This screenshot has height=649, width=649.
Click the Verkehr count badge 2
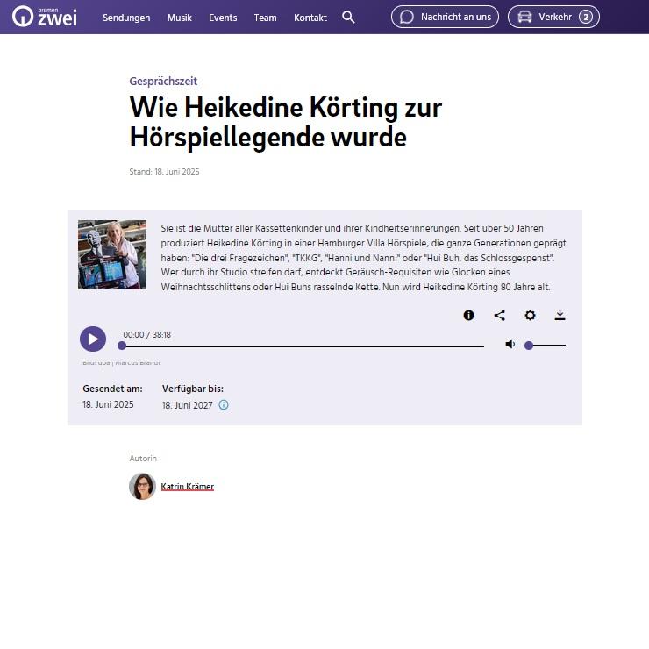(585, 17)
